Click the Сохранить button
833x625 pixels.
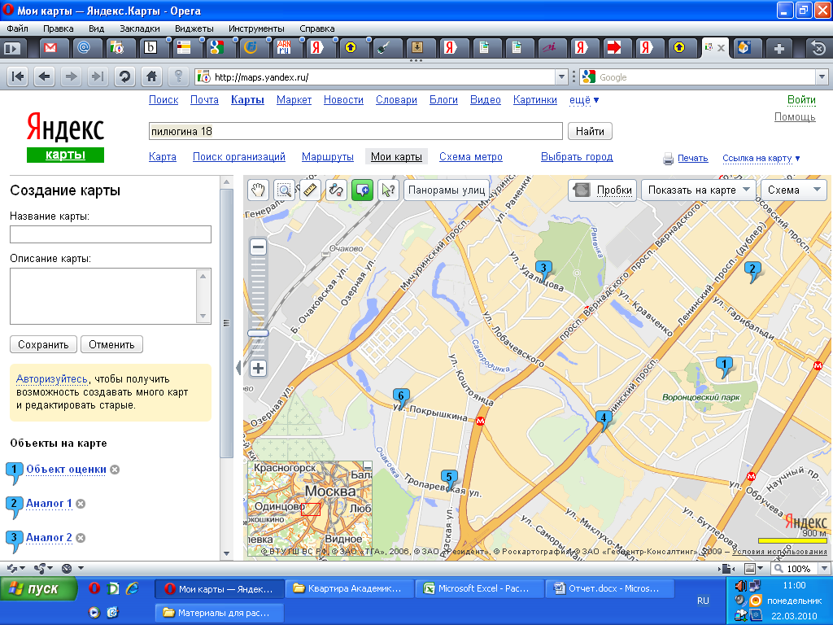pos(43,344)
